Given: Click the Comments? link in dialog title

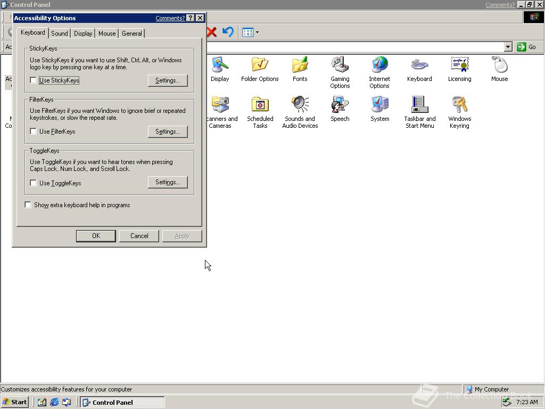Looking at the screenshot, I should [170, 18].
